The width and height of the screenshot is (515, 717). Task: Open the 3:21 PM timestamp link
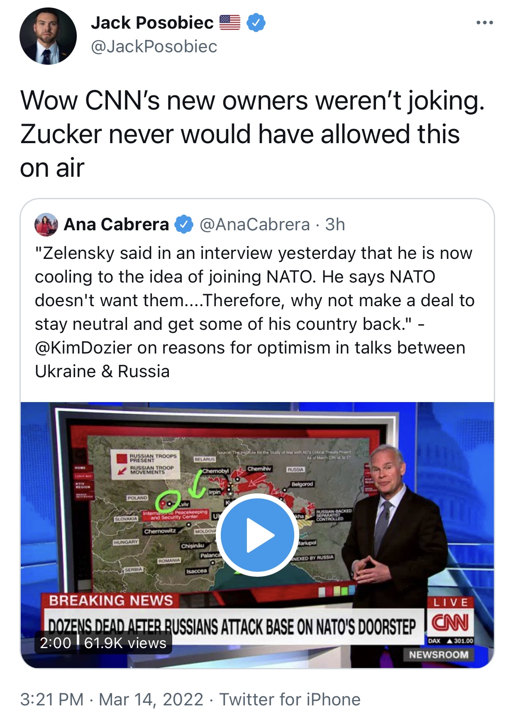click(x=52, y=699)
